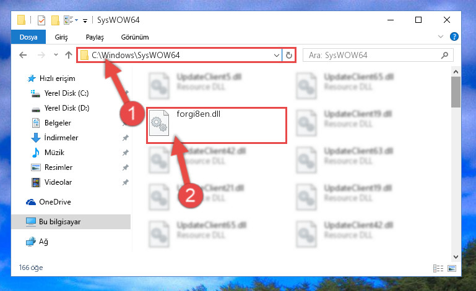Click inside the Ara: SysWOW64 search box
Viewport: 476px width, 291px height.
point(373,55)
